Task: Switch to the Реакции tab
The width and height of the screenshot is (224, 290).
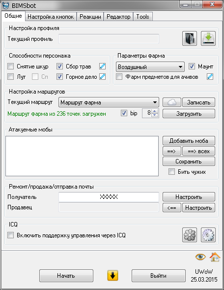Action: [90, 17]
